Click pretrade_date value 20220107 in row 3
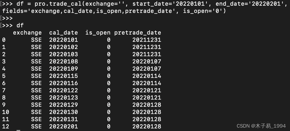 pos(147,61)
